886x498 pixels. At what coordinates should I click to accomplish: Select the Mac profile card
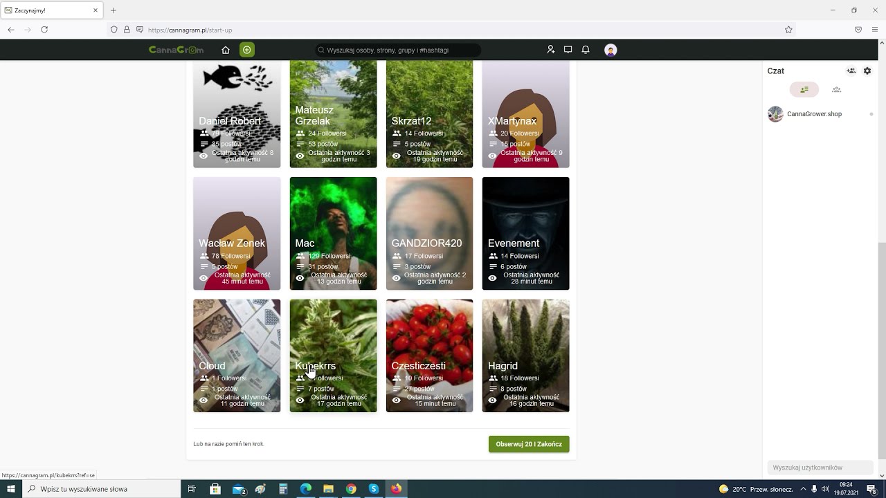[x=333, y=234]
